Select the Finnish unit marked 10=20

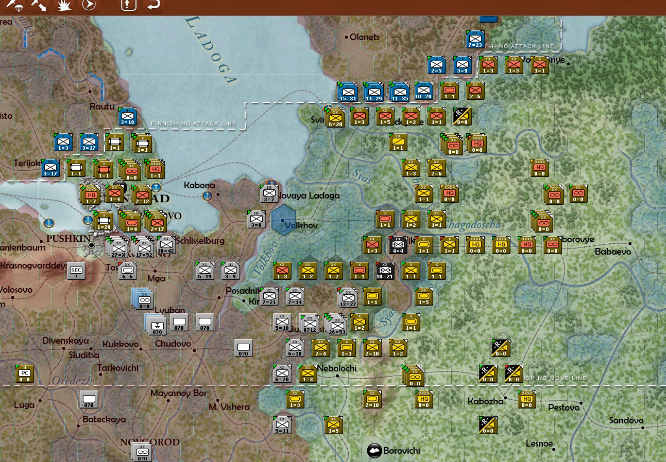click(424, 91)
